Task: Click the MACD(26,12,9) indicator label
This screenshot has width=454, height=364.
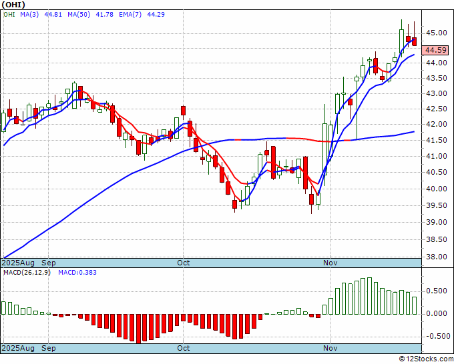Action: click(x=27, y=273)
